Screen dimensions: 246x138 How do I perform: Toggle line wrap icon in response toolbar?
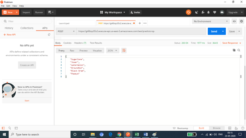click(124, 51)
